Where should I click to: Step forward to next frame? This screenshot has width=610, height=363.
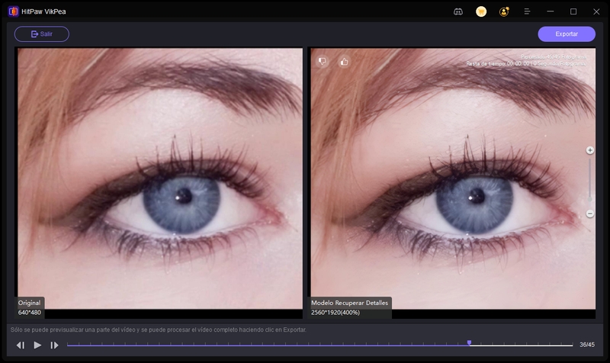[x=54, y=345]
